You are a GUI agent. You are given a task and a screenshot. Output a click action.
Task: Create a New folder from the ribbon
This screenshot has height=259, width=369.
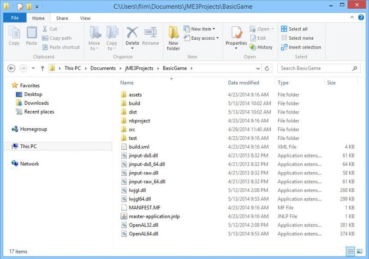click(x=173, y=38)
